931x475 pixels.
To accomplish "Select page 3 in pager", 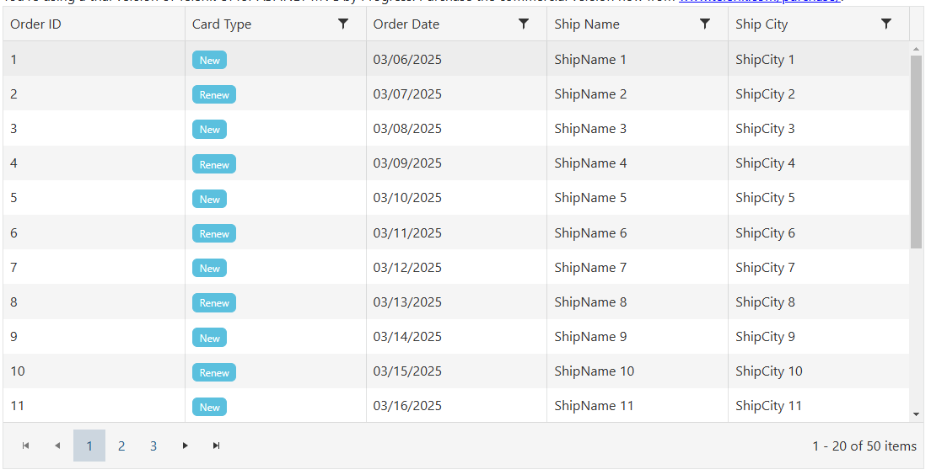I will click(x=153, y=446).
